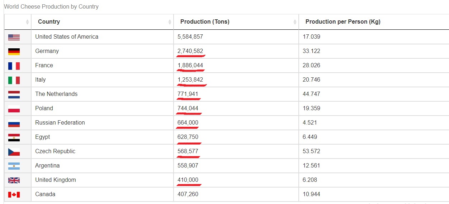
Task: Click the Egypt flag icon
Action: pyautogui.click(x=14, y=137)
